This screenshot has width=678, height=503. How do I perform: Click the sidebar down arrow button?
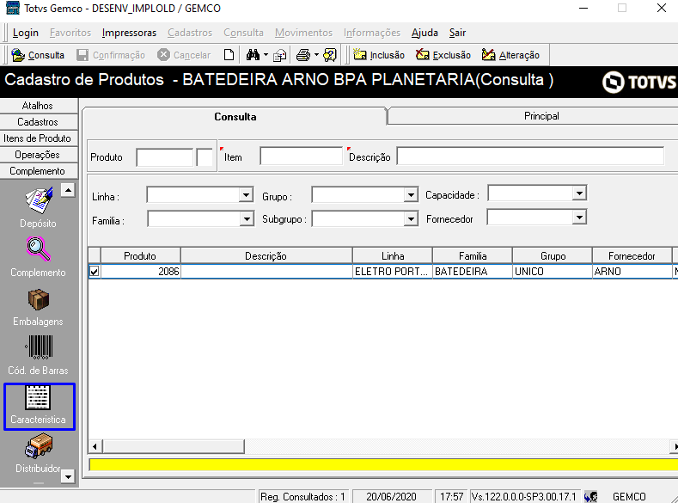(x=68, y=476)
